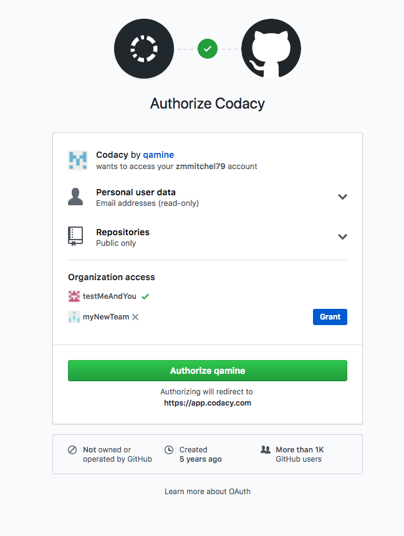Click the Personal user data person icon
This screenshot has height=536, width=404.
point(75,197)
